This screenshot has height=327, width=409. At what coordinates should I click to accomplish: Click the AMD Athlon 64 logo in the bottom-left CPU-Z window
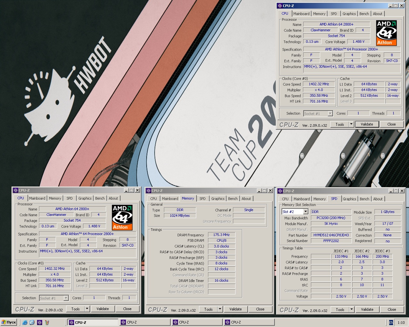[122, 218]
